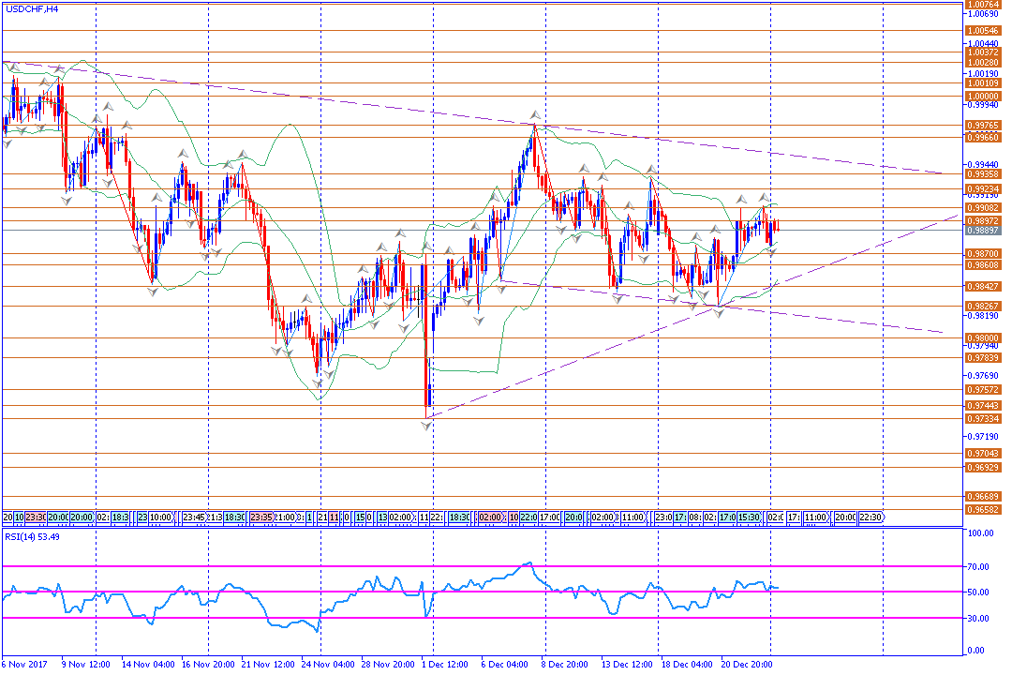Select the 0.97334 level label
Viewport: 1012px width, 675px height.
pyautogui.click(x=983, y=418)
